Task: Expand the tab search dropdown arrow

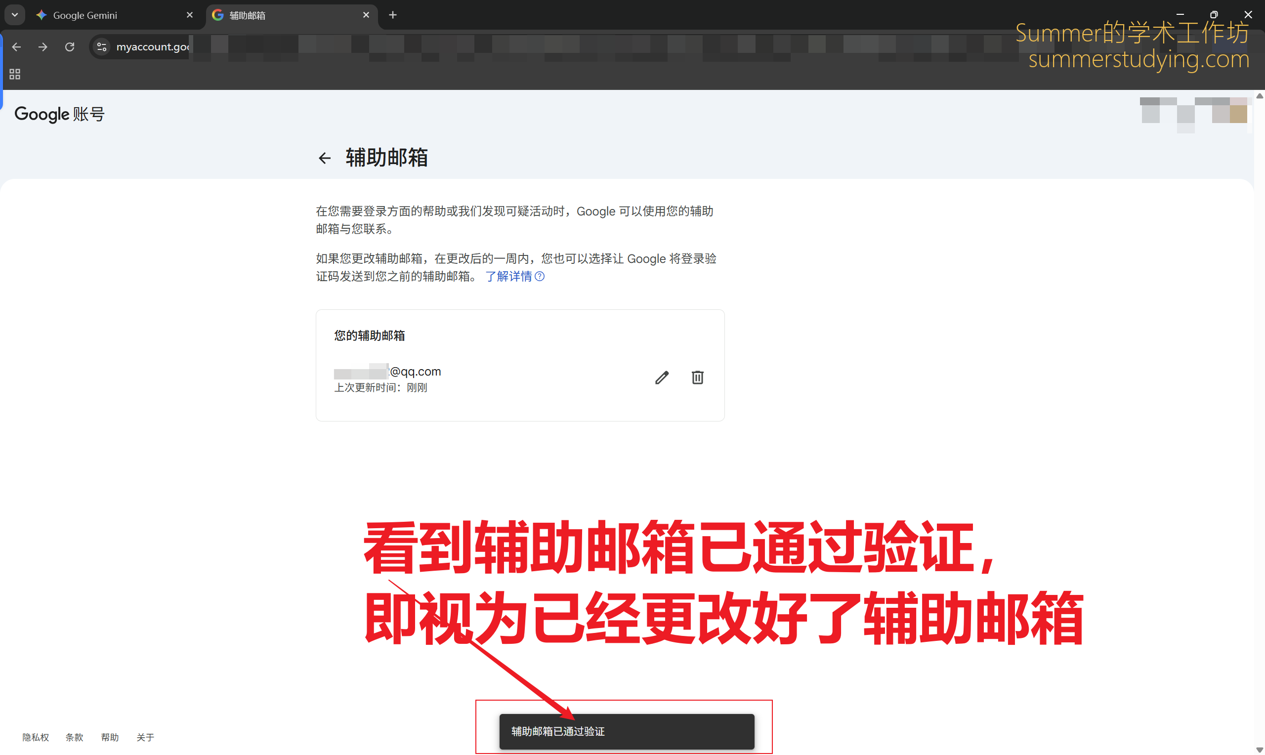Action: pos(15,15)
